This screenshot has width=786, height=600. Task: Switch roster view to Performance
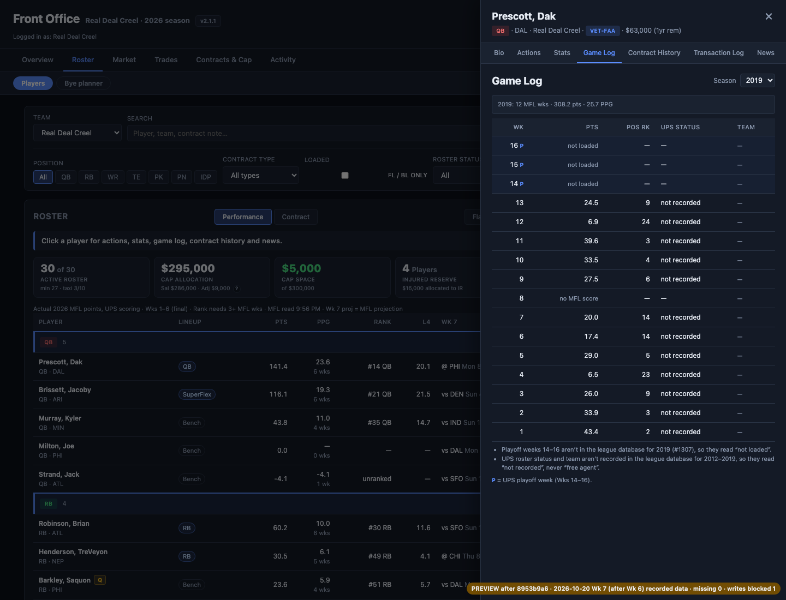click(243, 217)
